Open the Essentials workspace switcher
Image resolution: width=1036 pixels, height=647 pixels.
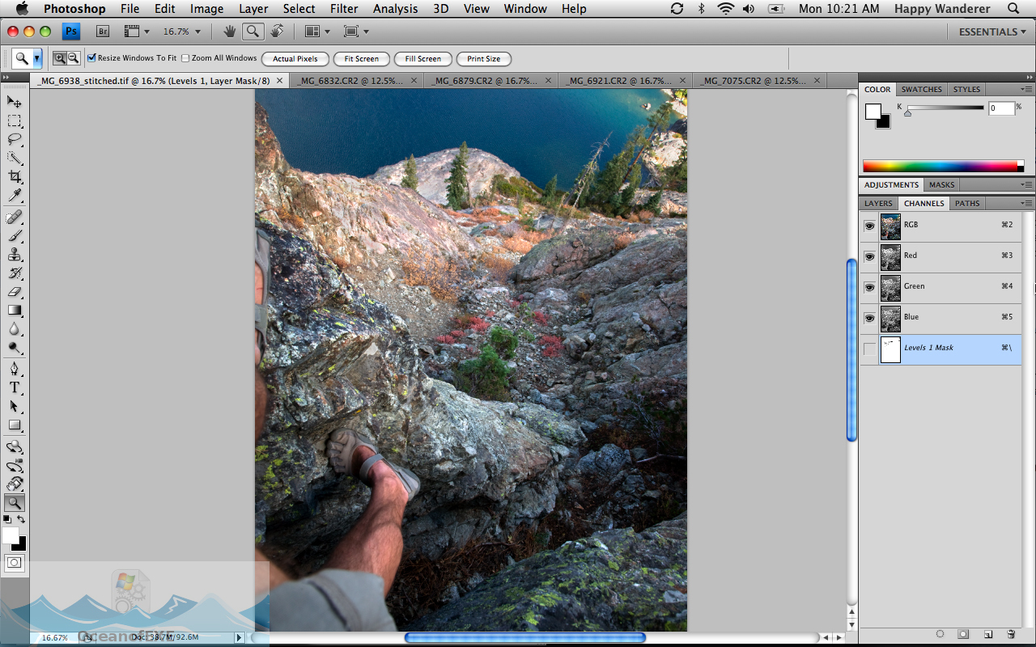click(x=993, y=32)
